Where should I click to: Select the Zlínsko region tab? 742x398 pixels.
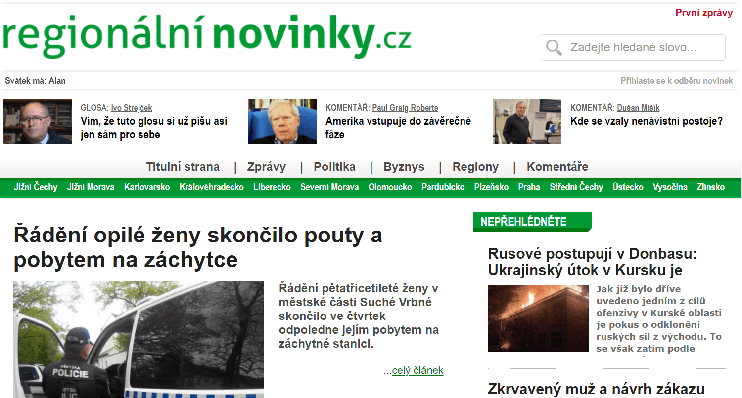[x=711, y=187]
